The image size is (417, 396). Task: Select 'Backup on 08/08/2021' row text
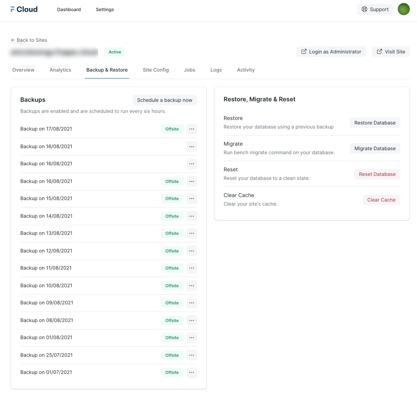[x=47, y=320]
